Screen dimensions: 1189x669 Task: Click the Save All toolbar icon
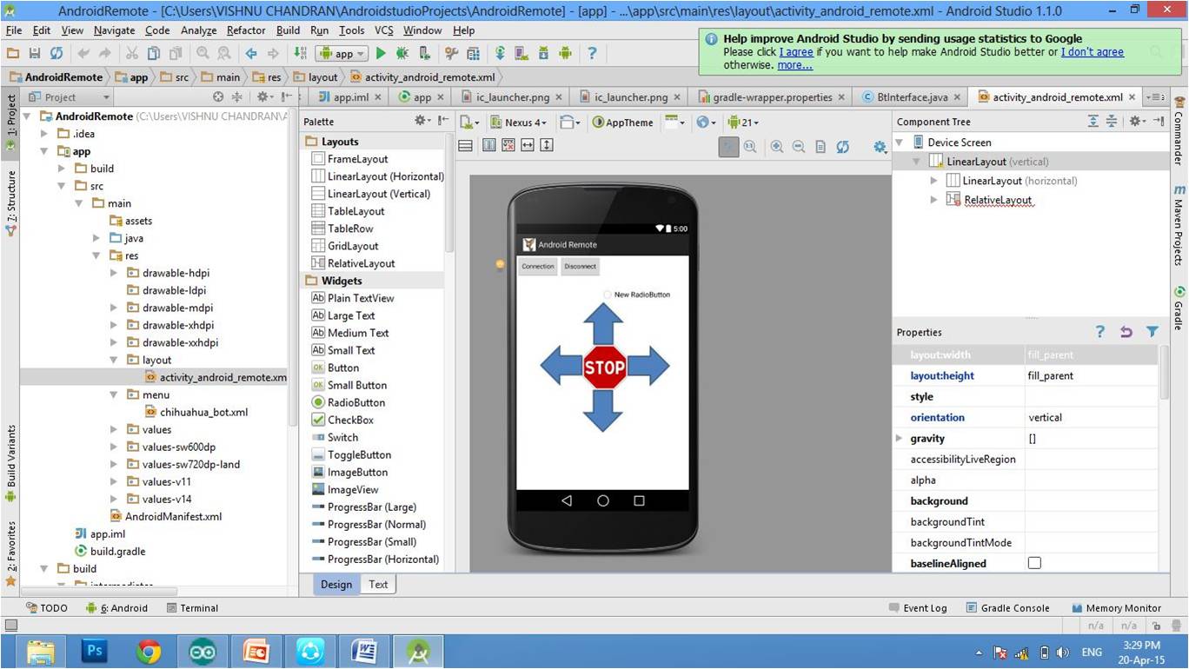click(35, 53)
